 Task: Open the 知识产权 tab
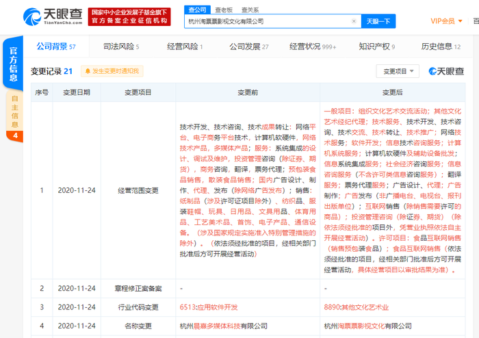pyautogui.click(x=376, y=47)
